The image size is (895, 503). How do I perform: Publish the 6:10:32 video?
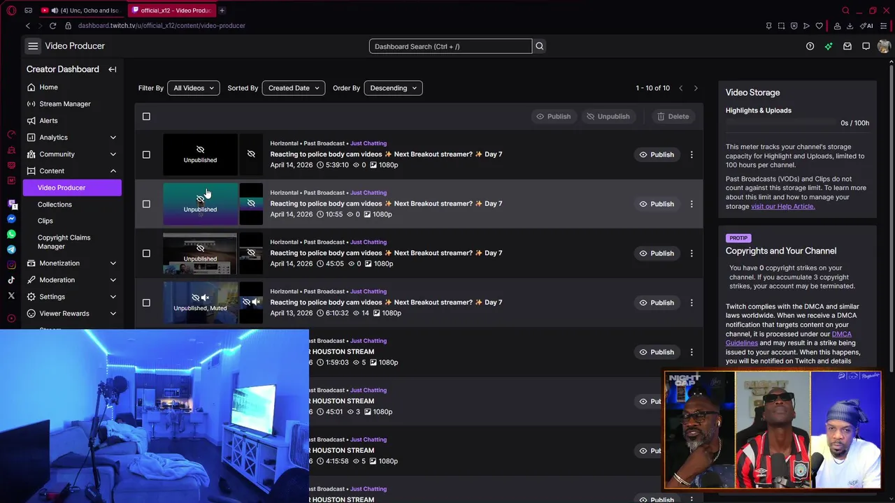click(x=657, y=302)
